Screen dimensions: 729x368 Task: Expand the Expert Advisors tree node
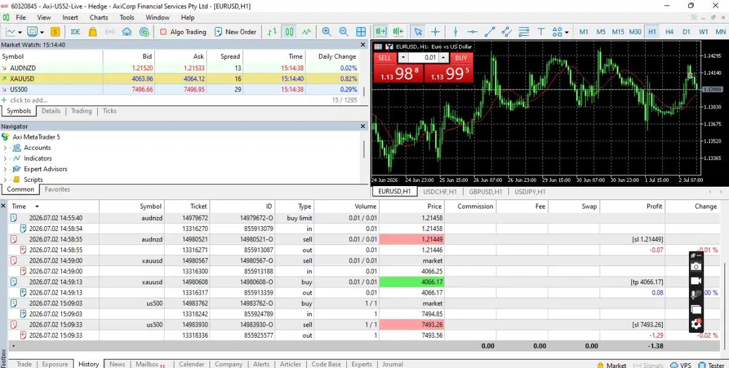[x=5, y=169]
